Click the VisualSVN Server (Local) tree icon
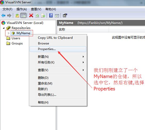145x130 pixels. pos(3,23)
